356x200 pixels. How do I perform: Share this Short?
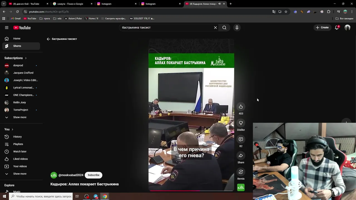point(241,156)
